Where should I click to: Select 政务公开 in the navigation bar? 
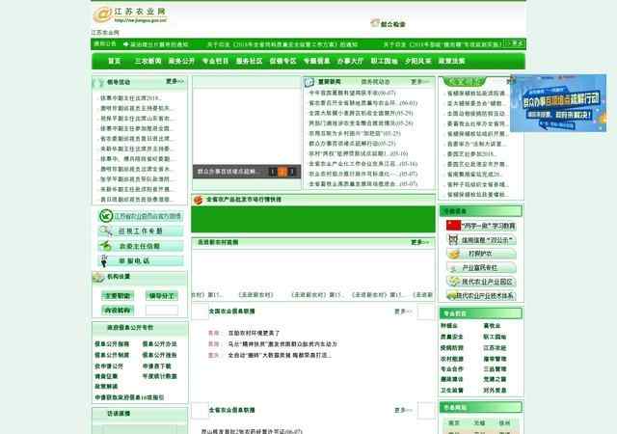[x=182, y=61]
